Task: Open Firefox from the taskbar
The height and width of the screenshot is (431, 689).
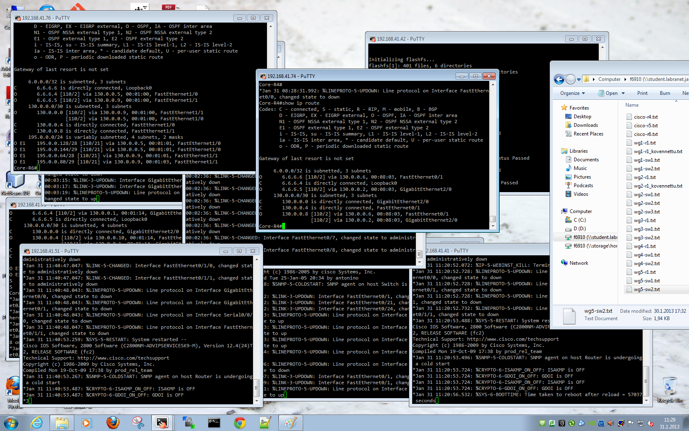Action: (113, 422)
